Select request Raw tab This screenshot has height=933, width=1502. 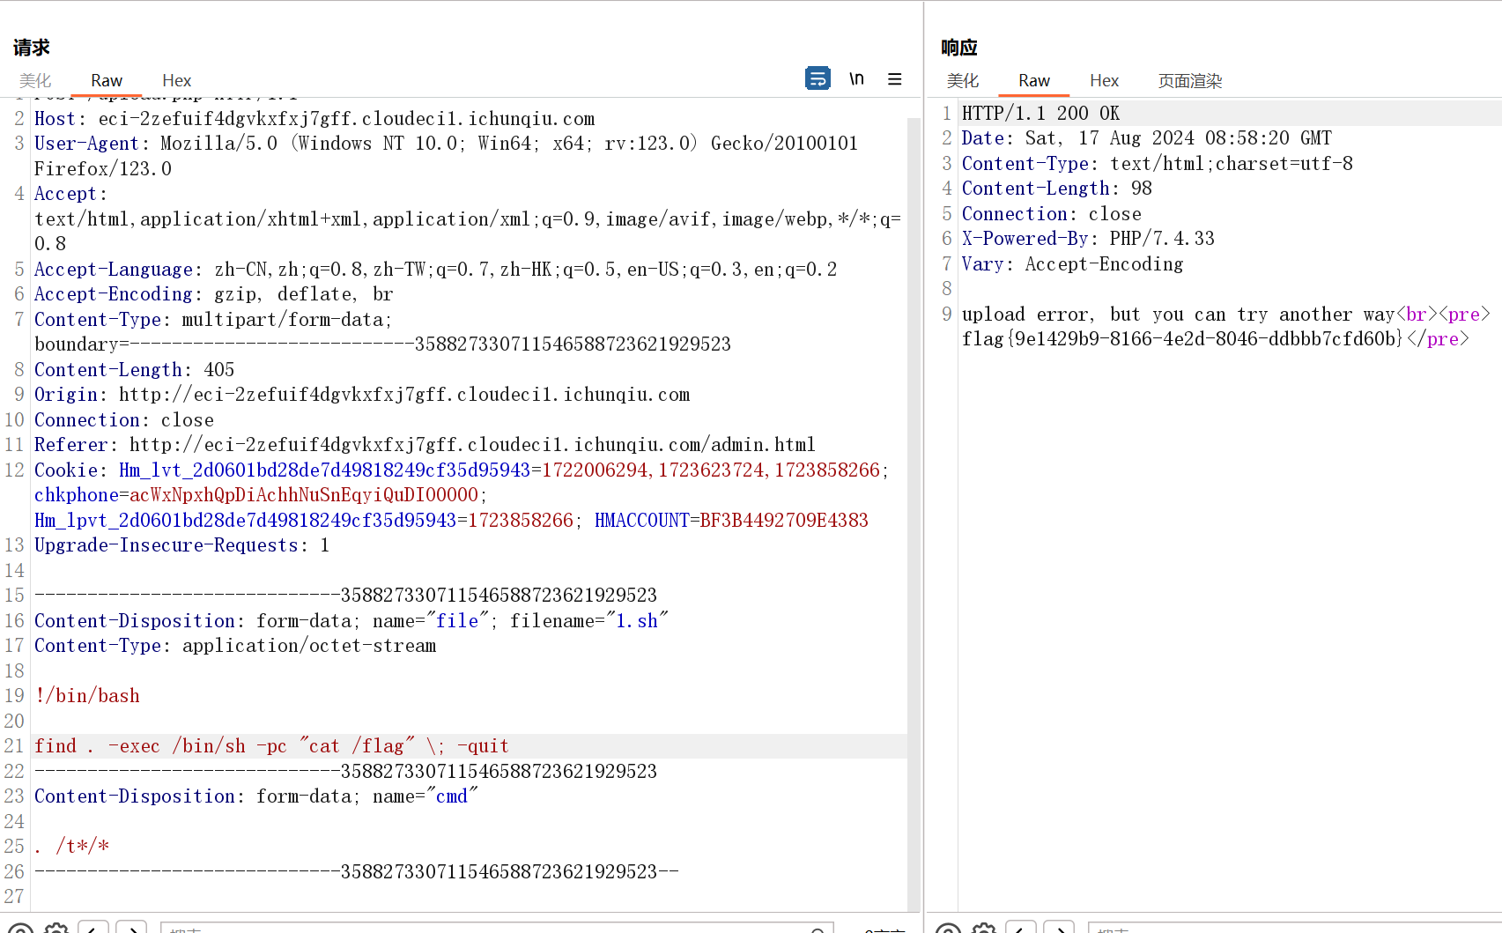tap(107, 80)
